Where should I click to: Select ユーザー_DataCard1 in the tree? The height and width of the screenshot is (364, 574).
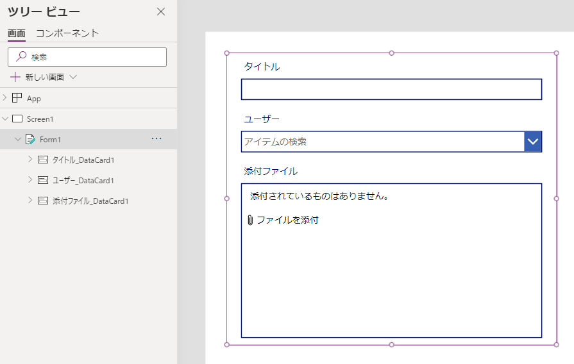83,180
